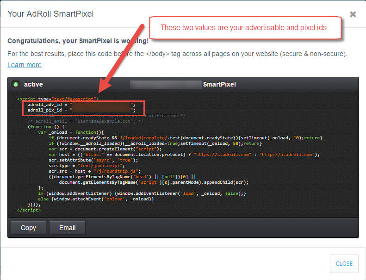
Task: Click the http://a.adroll.com string in the code
Action: pyautogui.click(x=287, y=155)
